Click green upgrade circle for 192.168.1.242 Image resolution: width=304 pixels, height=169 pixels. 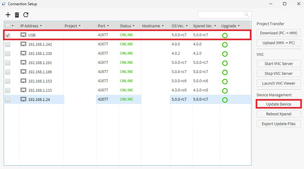point(225,45)
